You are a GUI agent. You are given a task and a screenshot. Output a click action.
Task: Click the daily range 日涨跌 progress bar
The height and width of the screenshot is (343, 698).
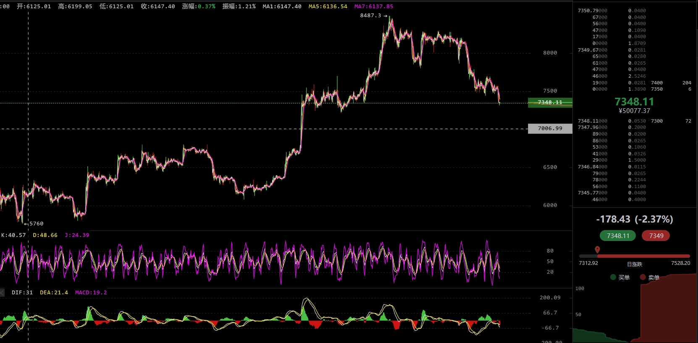point(634,256)
